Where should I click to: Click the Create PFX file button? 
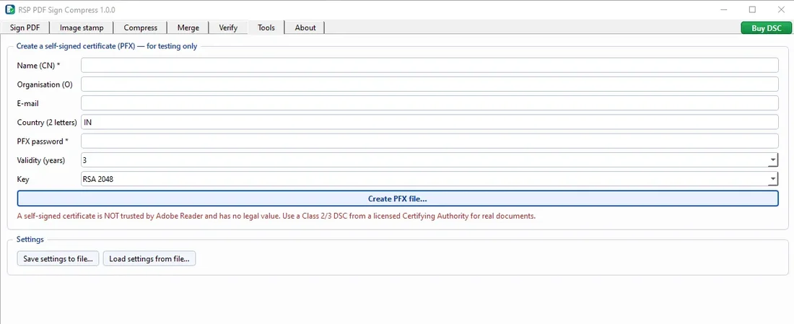click(398, 198)
